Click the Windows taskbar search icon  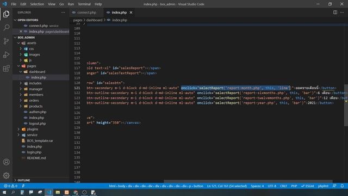[13, 192]
